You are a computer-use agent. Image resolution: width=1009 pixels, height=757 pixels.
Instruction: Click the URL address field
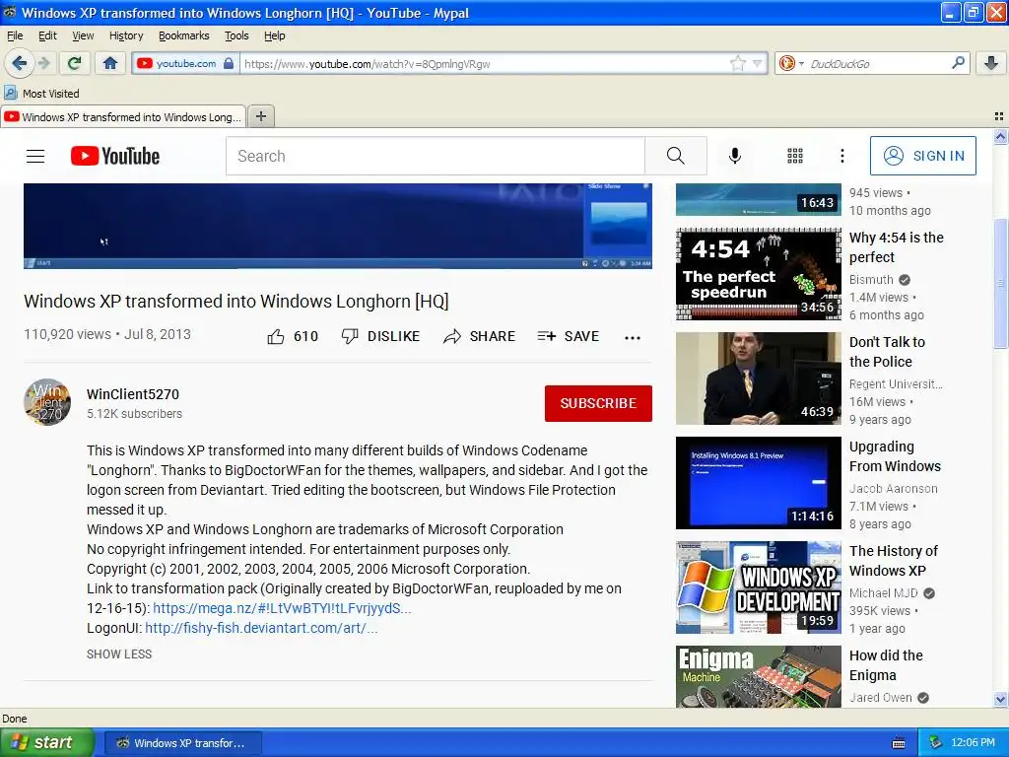coord(486,64)
